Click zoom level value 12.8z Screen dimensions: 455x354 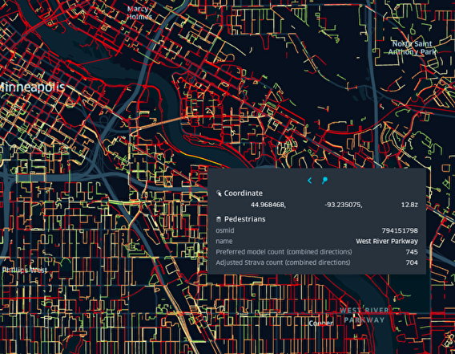click(x=409, y=205)
